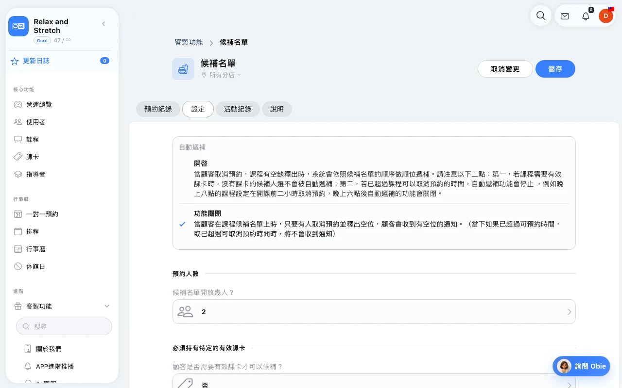This screenshot has width=622, height=388.
Task: Switch to the 預約紀錄 tab
Action: [158, 109]
